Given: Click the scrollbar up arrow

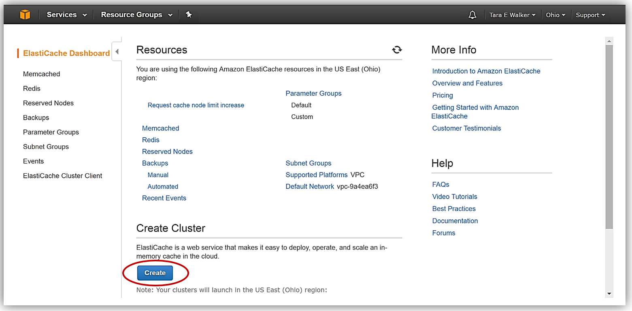Looking at the screenshot, I should point(609,41).
